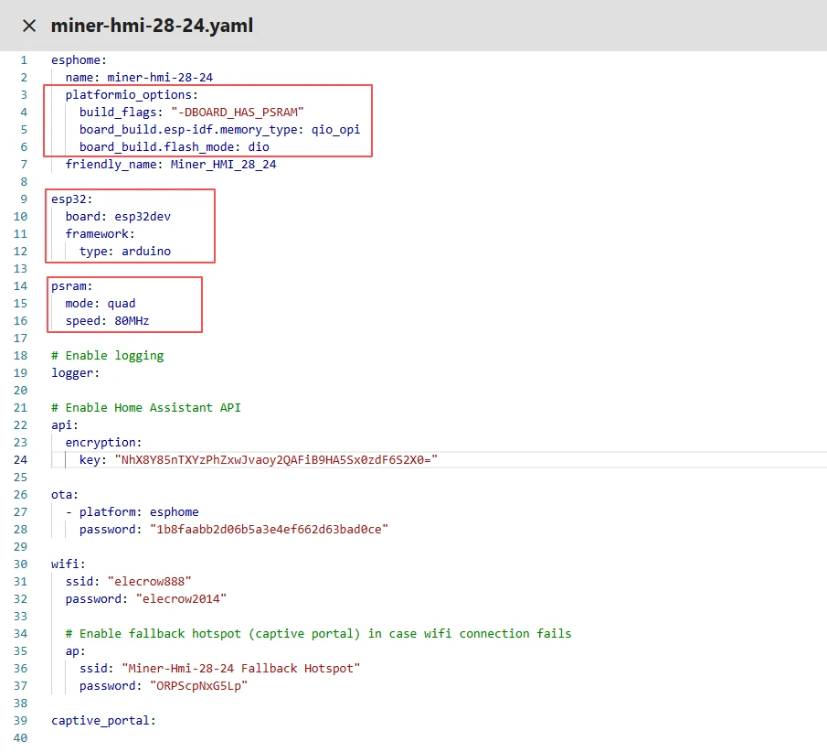Place cursor on the esphome: key

79,60
